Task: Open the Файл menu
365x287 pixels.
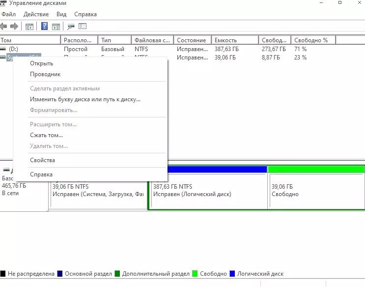Action: click(9, 15)
